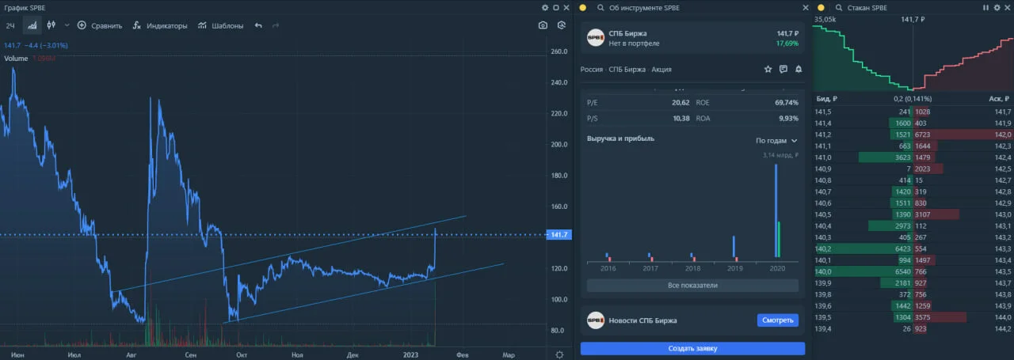This screenshot has height=360, width=1014.
Task: Open the Индикаторы indicators menu
Action: pyautogui.click(x=159, y=25)
